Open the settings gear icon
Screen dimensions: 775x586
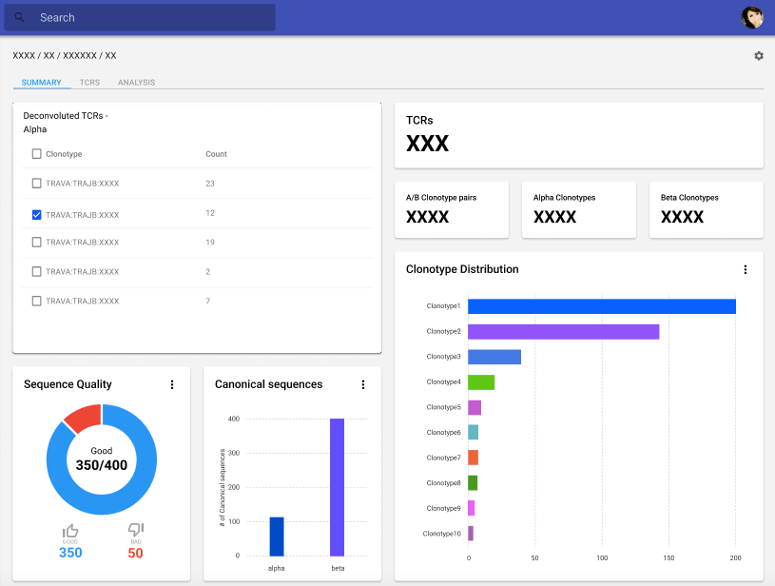[758, 55]
